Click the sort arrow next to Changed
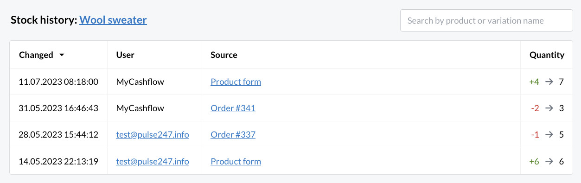Image resolution: width=581 pixels, height=183 pixels. pos(62,55)
